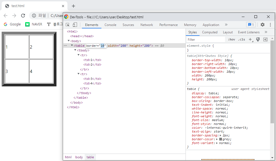This screenshot has height=161, width=276.
Task: Select the <html> opening tag node
Action: coord(72,32)
